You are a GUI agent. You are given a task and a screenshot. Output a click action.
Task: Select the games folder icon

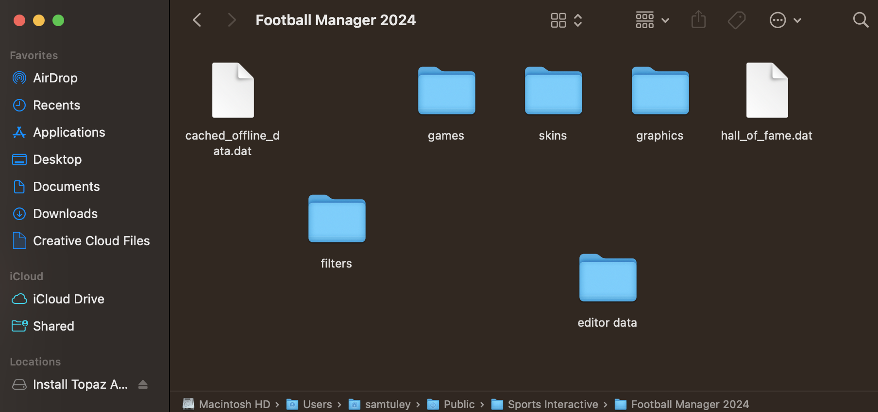tap(447, 91)
